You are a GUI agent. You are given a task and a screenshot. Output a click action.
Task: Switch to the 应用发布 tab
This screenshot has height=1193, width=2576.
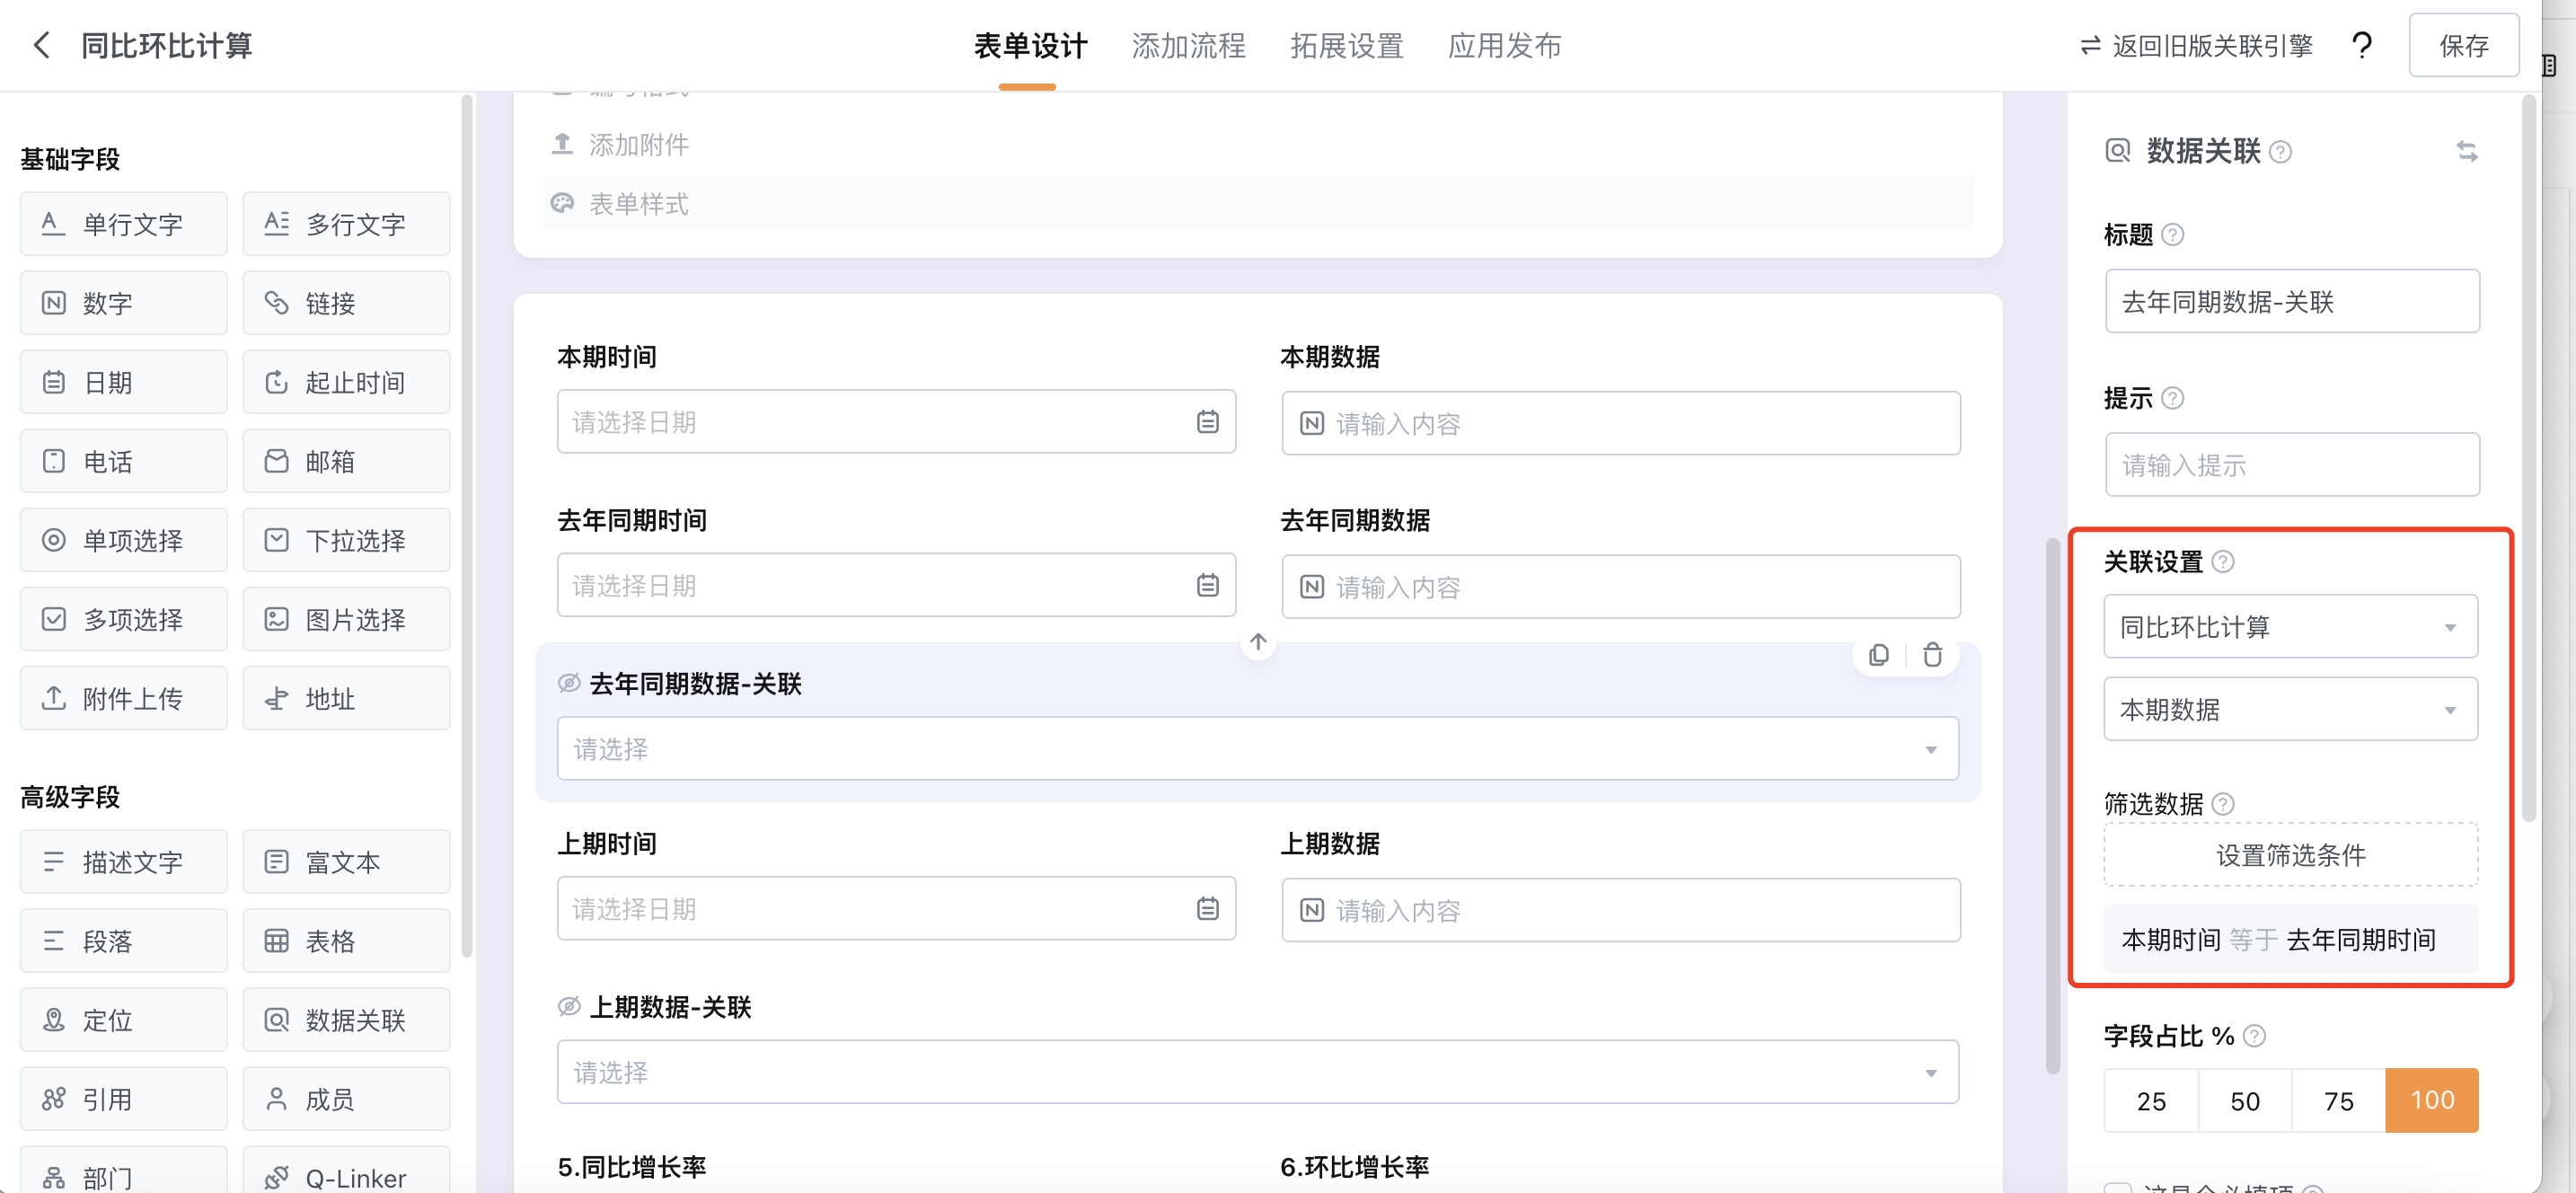(x=1504, y=46)
